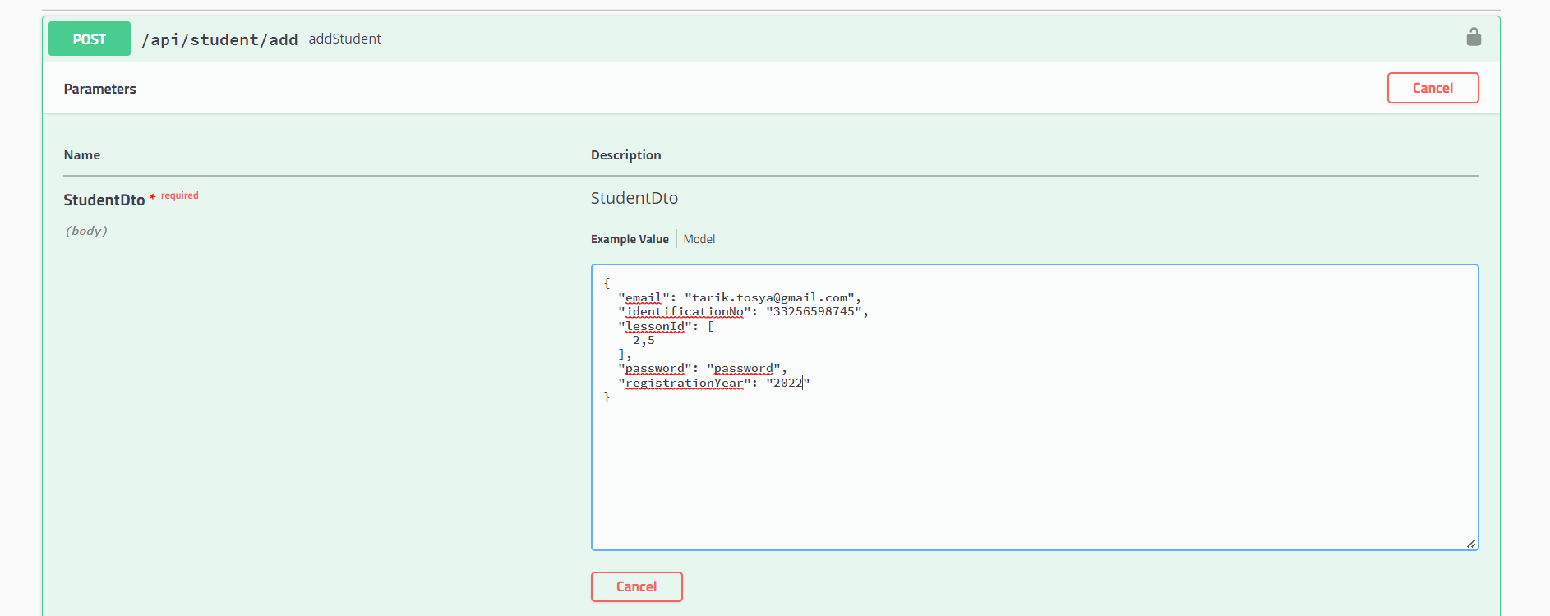The image size is (1550, 616).
Task: Click inside the StudentDto JSON body textarea
Action: pyautogui.click(x=1035, y=407)
